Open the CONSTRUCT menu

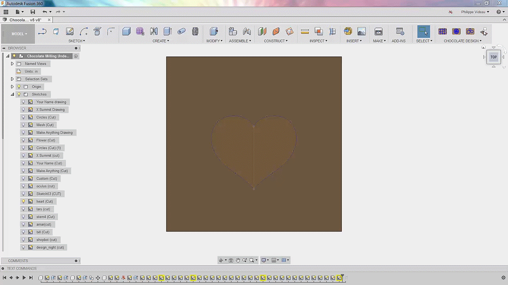275,41
